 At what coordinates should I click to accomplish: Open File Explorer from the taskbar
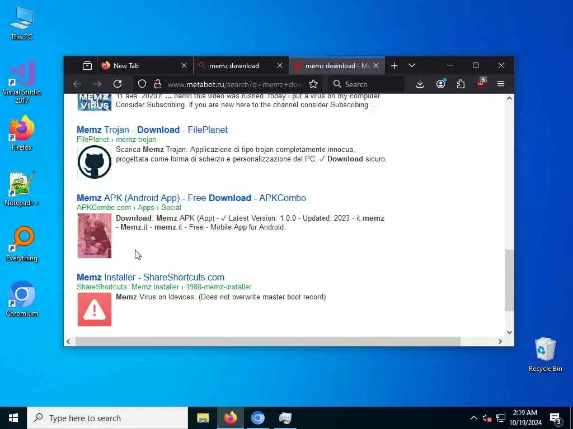coord(203,418)
